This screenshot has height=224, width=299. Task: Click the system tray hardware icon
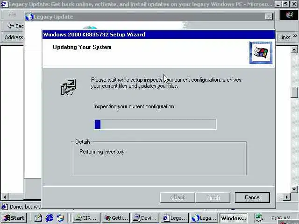[260, 218]
